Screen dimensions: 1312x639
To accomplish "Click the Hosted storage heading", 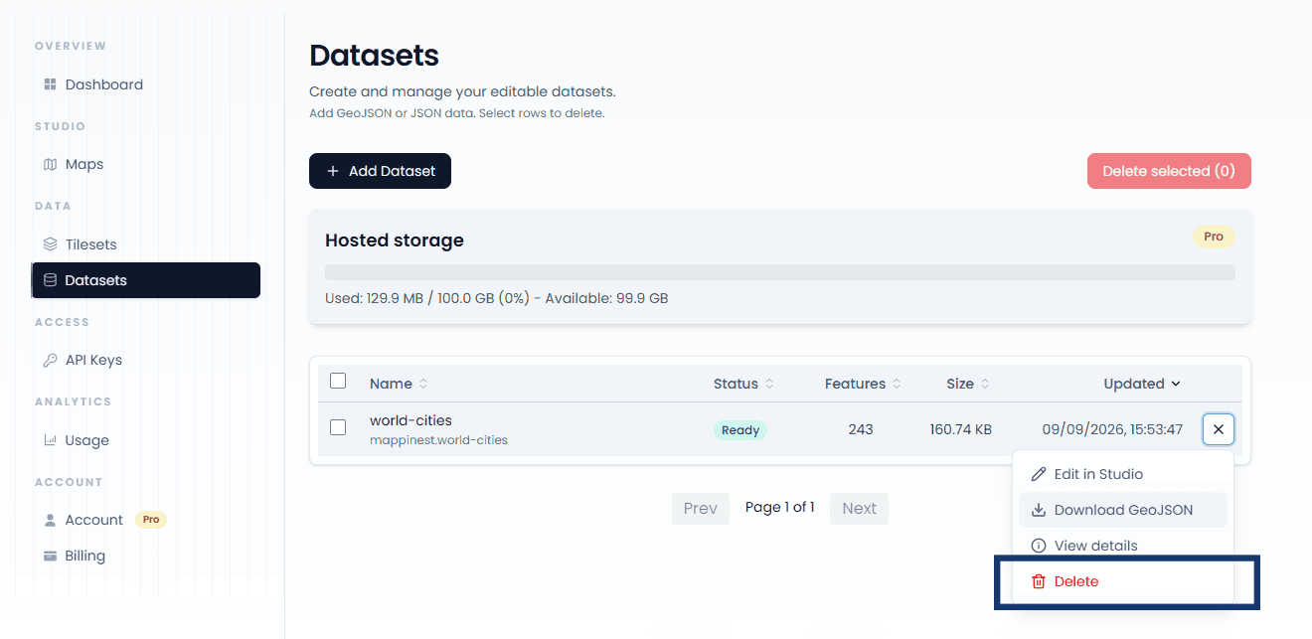I will coord(395,240).
